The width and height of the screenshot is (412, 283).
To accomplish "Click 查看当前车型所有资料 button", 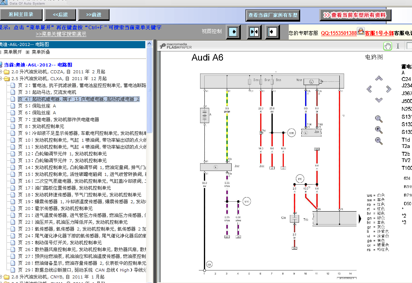I will click(355, 15).
